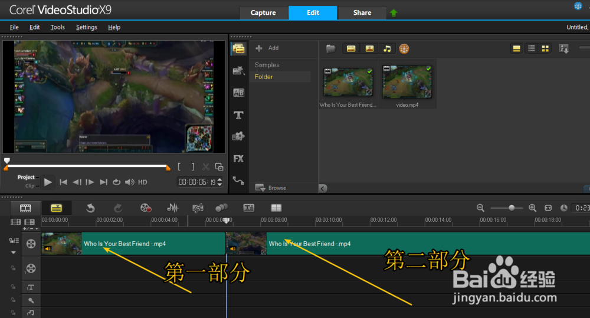
Task: Open the Sound Mixer
Action: point(173,208)
